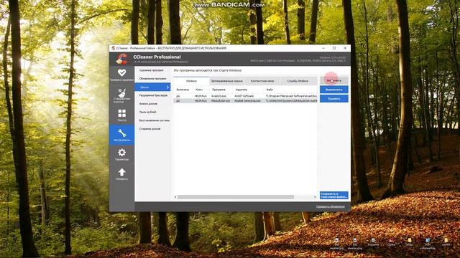Viewport: 460px width, 258px height.
Task: Click the Проверить обновления link
Action: 330,206
